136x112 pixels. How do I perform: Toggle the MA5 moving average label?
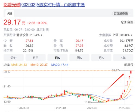click(x=19, y=65)
